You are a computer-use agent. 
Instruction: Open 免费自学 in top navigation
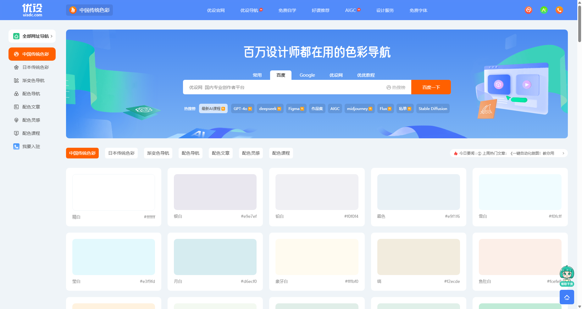(287, 10)
